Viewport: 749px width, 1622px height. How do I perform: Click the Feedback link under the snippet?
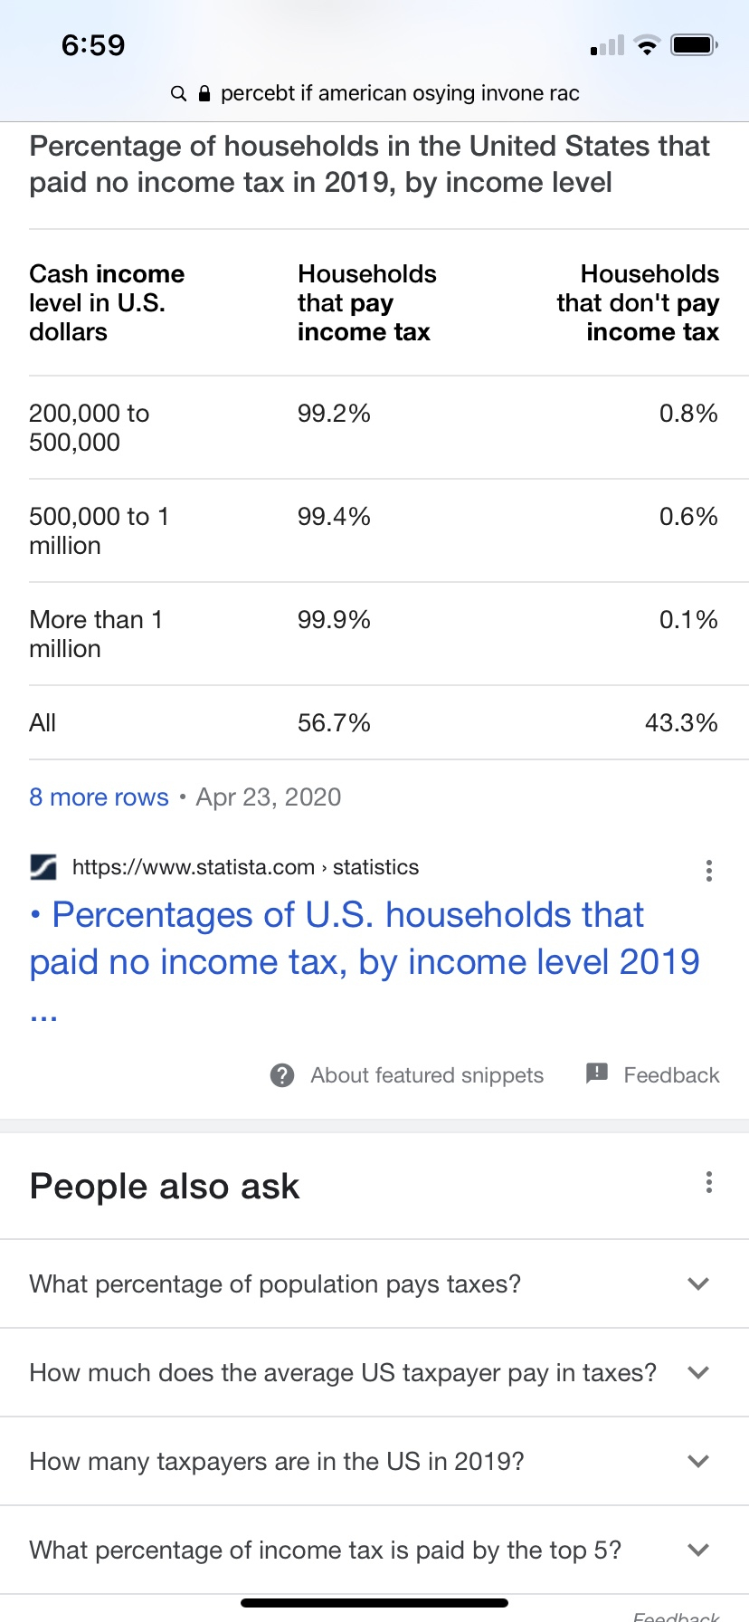tap(671, 1075)
